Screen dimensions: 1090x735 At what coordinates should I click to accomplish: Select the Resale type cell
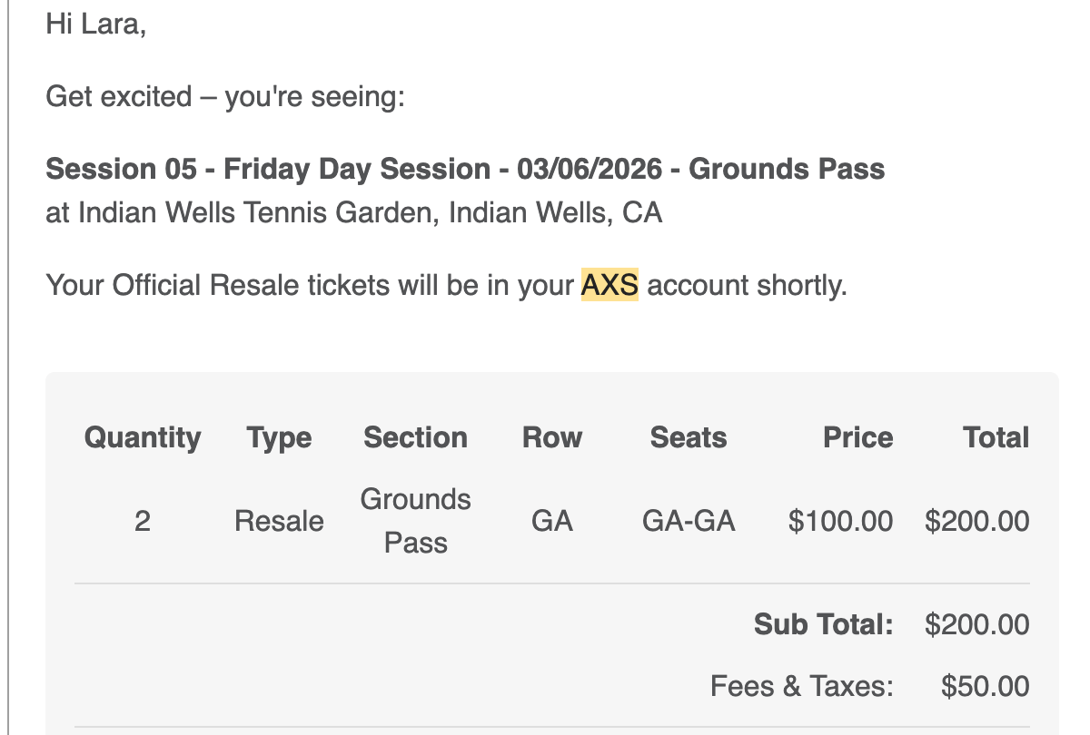279,522
